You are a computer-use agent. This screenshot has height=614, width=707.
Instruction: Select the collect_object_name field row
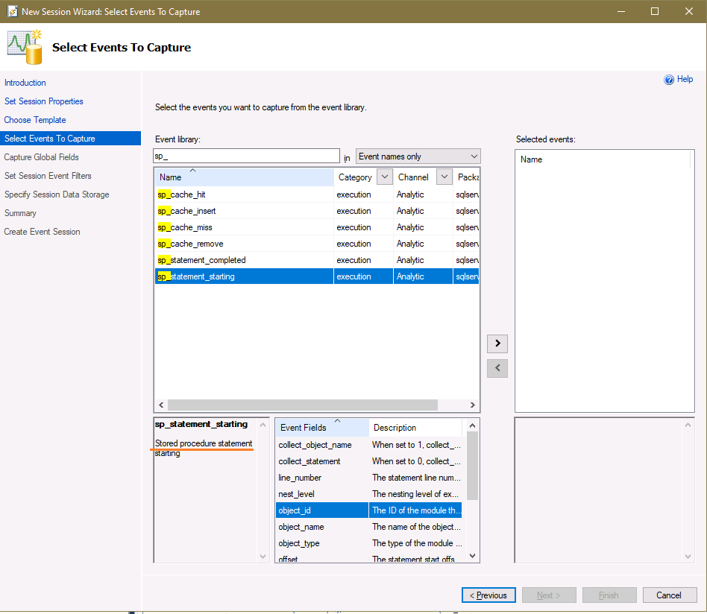(369, 445)
